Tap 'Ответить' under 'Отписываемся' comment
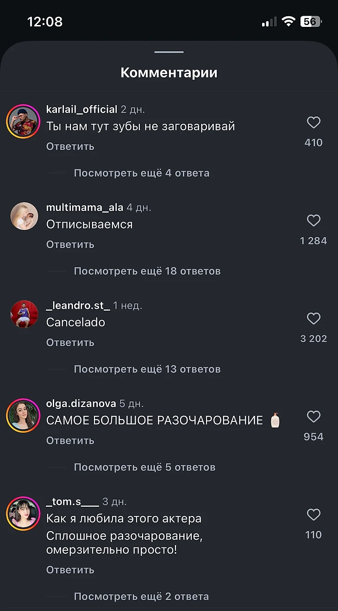The width and height of the screenshot is (338, 611). 70,244
